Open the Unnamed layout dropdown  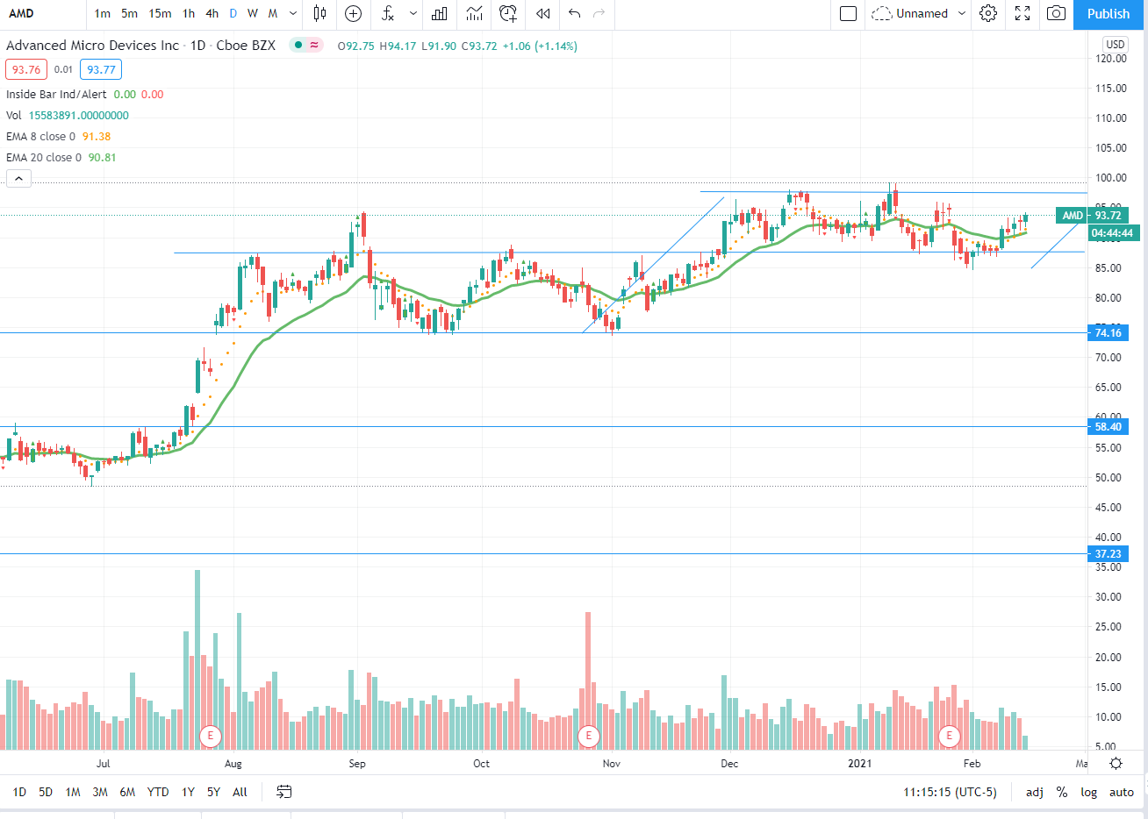tap(962, 13)
